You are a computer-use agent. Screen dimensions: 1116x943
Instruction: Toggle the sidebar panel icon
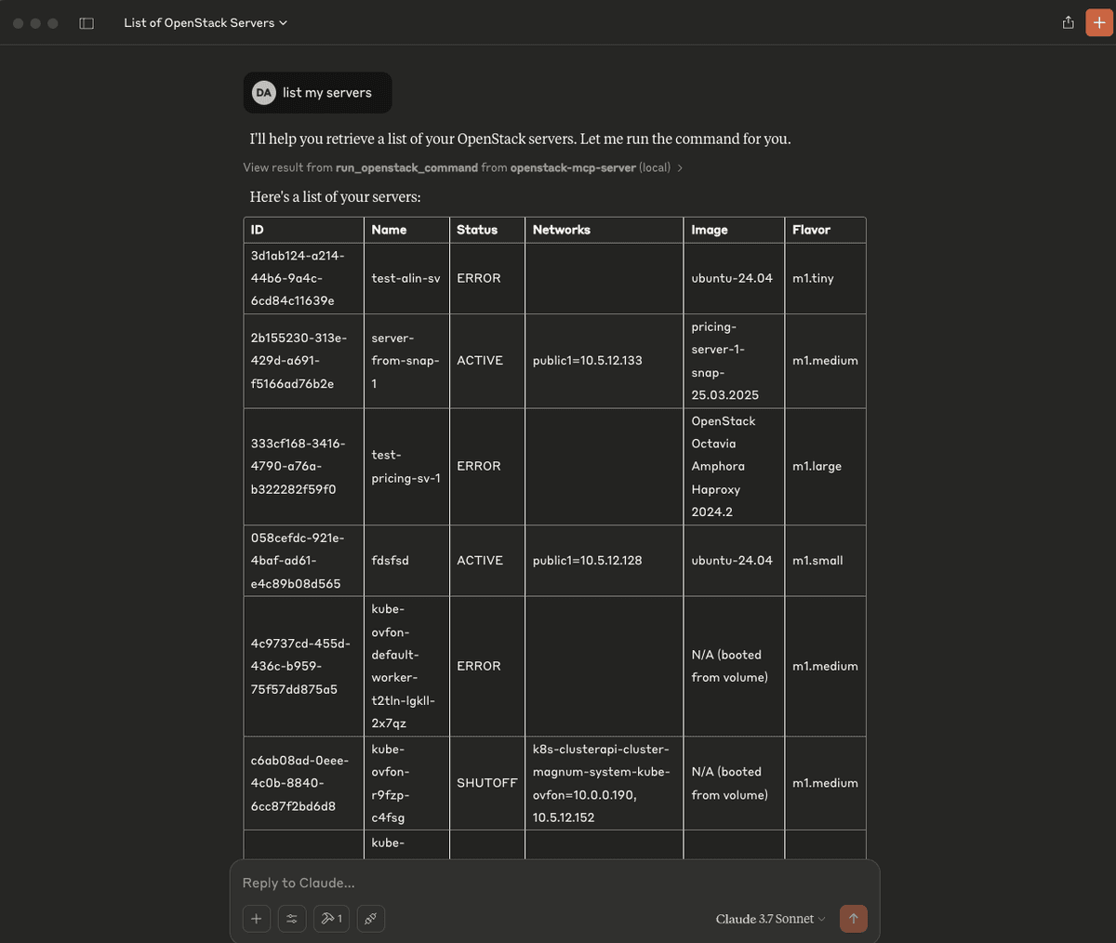pyautogui.click(x=86, y=23)
